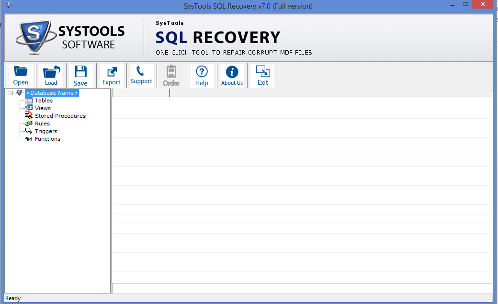Image resolution: width=498 pixels, height=304 pixels.
Task: Close the SQL Recovery window
Action: 483,4
